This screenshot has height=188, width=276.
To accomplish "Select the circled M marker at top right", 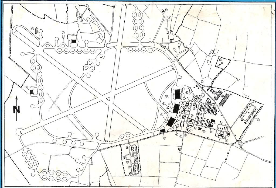I will 166,10.
